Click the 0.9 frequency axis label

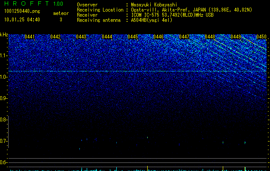tap(3, 98)
